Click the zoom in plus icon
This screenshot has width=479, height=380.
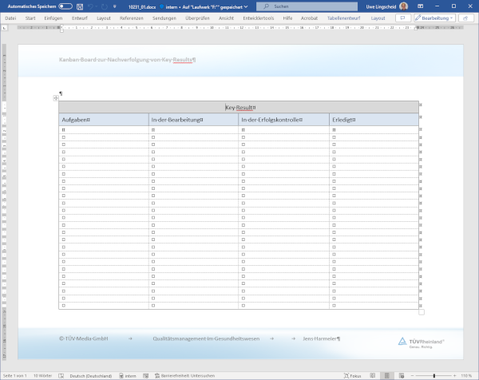[456, 375]
